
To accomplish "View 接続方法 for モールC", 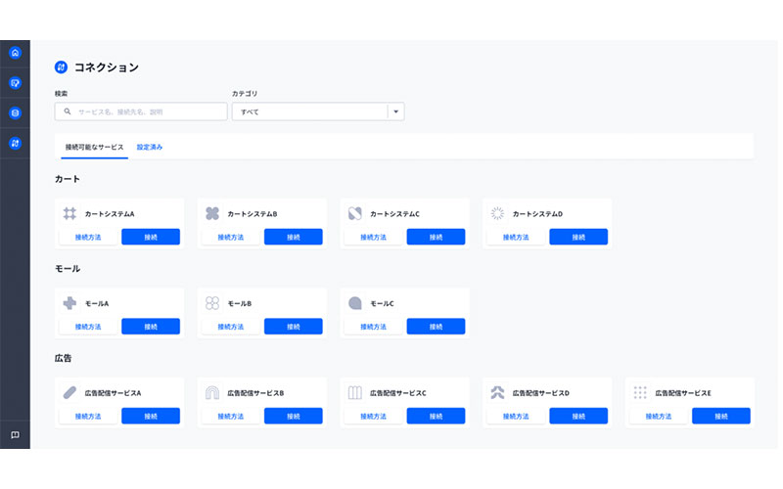I will [374, 327].
